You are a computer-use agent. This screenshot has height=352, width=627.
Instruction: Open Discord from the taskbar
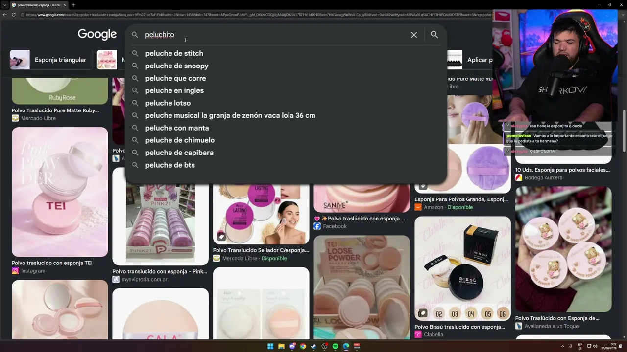point(292,347)
